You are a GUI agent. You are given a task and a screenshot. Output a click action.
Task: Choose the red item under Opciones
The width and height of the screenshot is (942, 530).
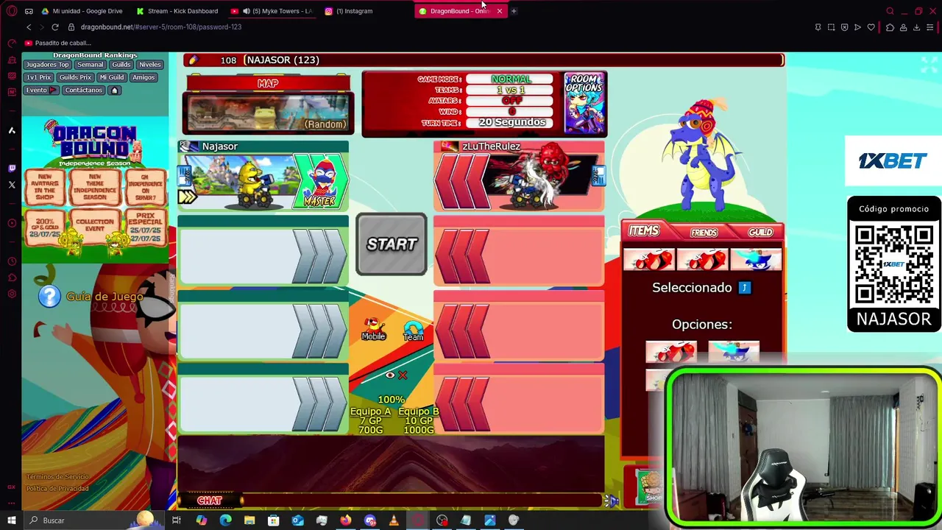[x=670, y=352]
